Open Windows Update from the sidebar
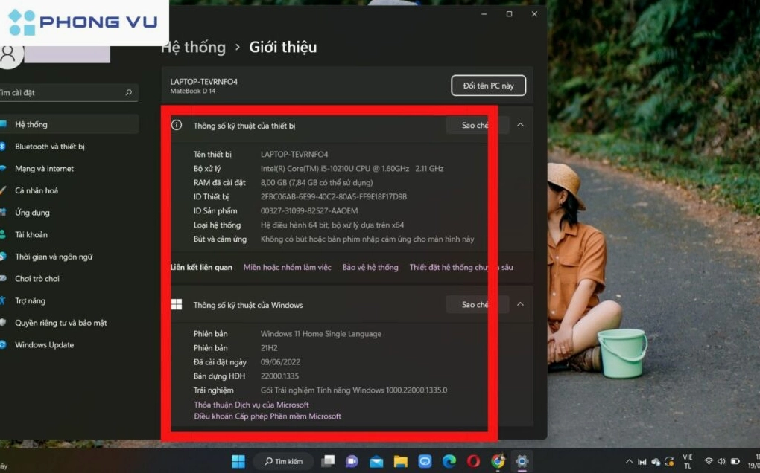This screenshot has height=473, width=760. pyautogui.click(x=43, y=344)
